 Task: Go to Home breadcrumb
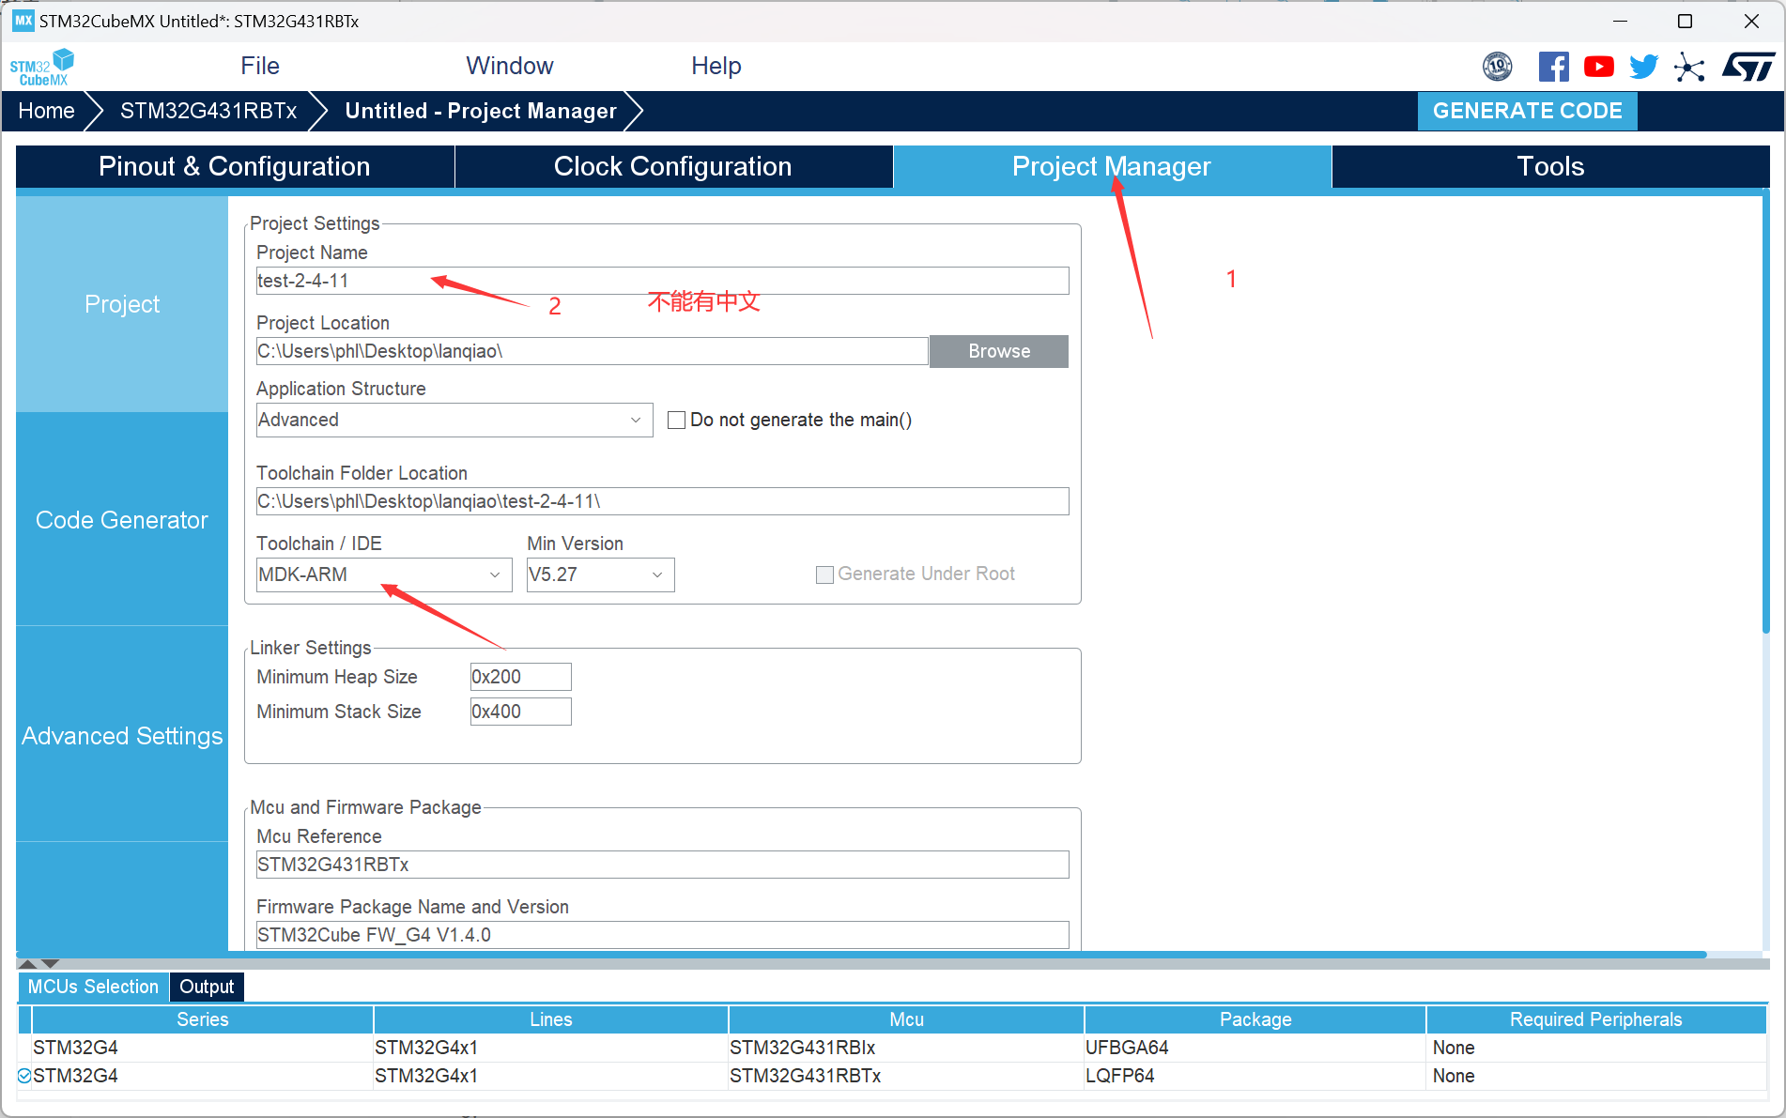coord(46,111)
